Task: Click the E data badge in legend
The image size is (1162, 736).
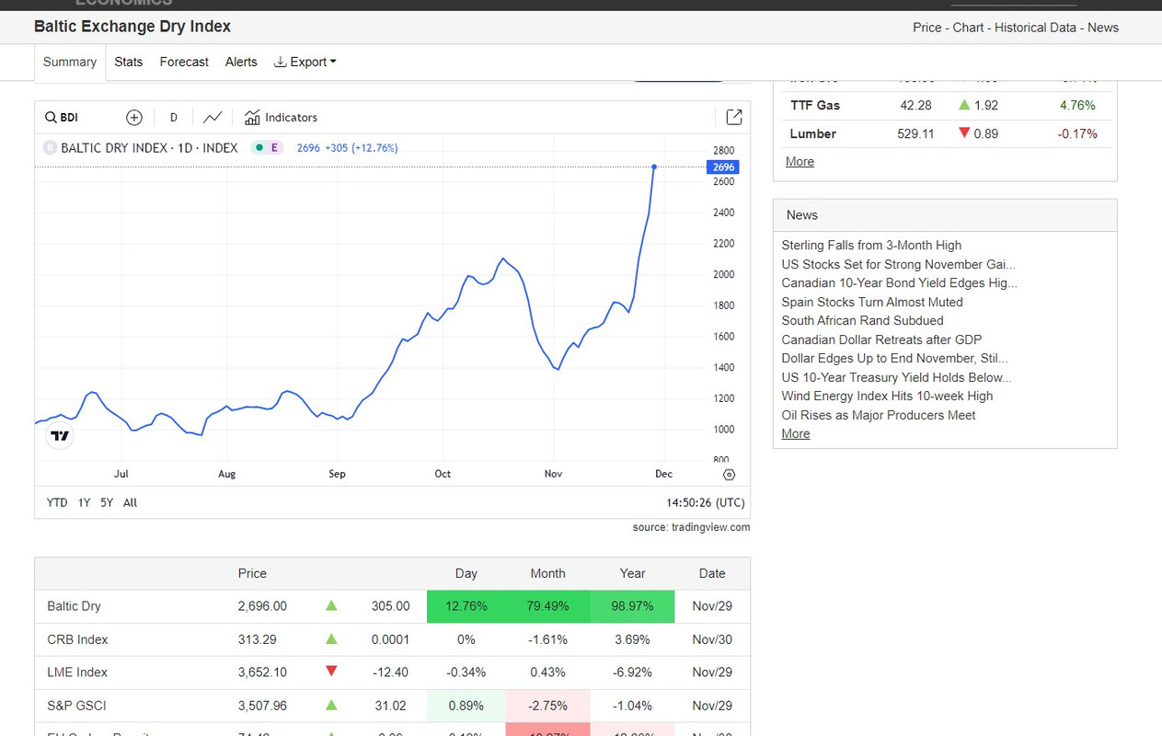Action: click(274, 147)
